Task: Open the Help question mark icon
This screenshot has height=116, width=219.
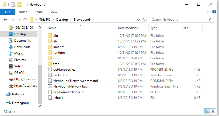Action: pyautogui.click(x=214, y=12)
